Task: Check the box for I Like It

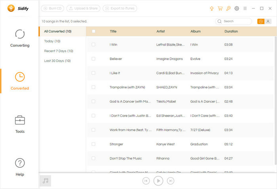Action: point(93,73)
